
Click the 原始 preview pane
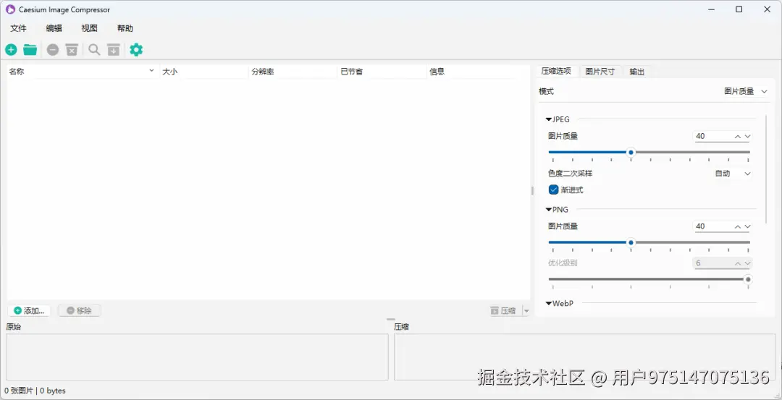coord(197,357)
